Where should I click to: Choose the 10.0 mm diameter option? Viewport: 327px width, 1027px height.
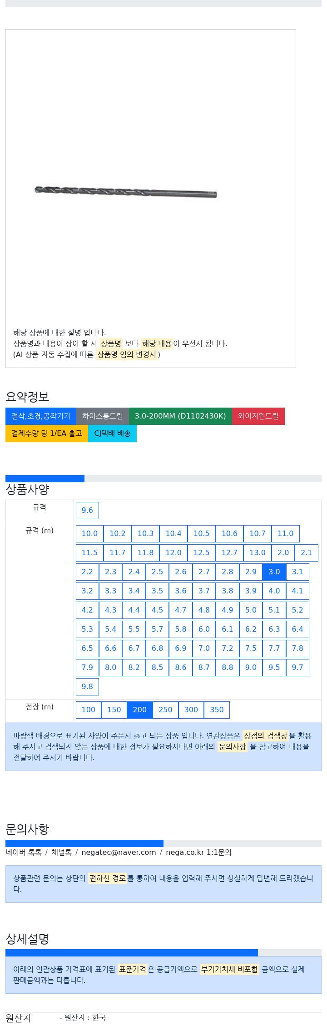click(89, 534)
